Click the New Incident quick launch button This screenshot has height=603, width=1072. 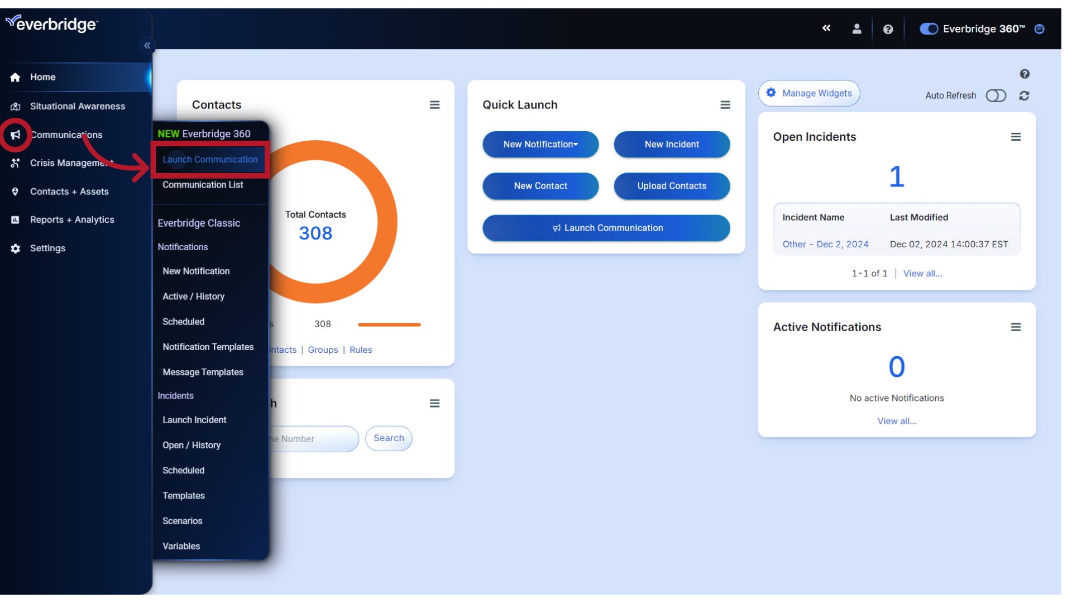click(x=672, y=143)
